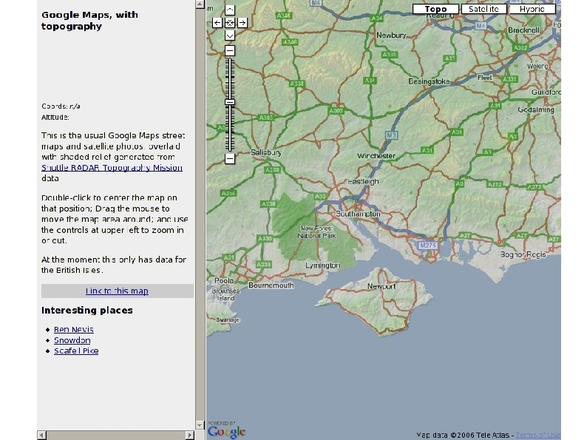Go to Snowdon location link
587x440 pixels.
click(x=72, y=340)
